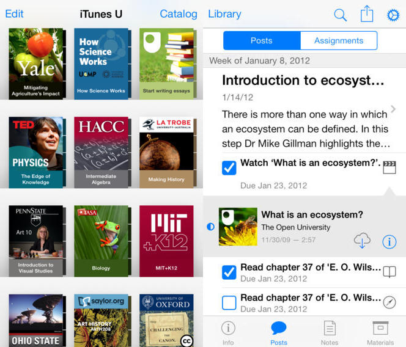Download 'What is an ecosystem?' via cloud icon

click(x=362, y=241)
